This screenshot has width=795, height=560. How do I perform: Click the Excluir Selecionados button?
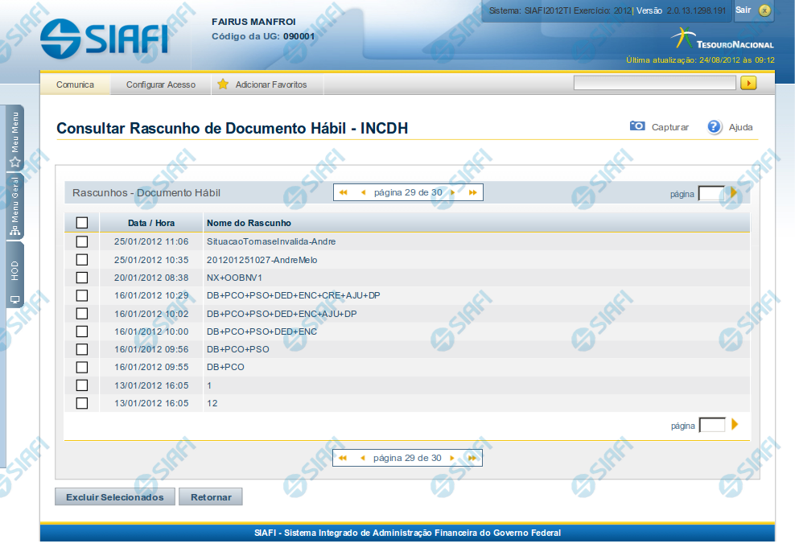[115, 497]
